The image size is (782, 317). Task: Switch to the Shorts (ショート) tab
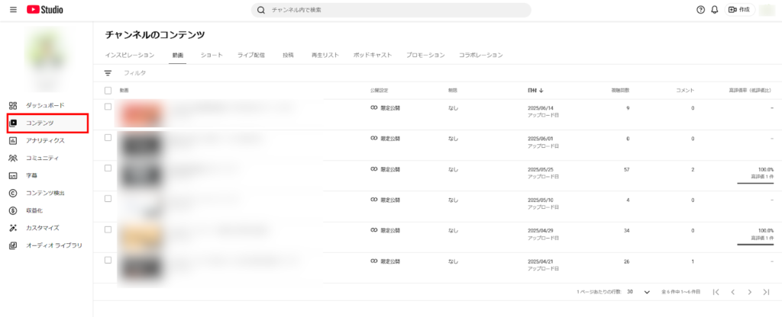pos(212,56)
